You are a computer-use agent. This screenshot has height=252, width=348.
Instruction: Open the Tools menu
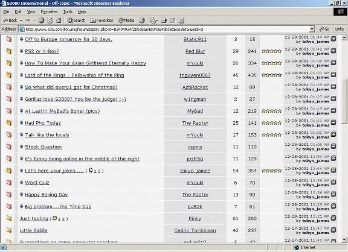[68, 11]
